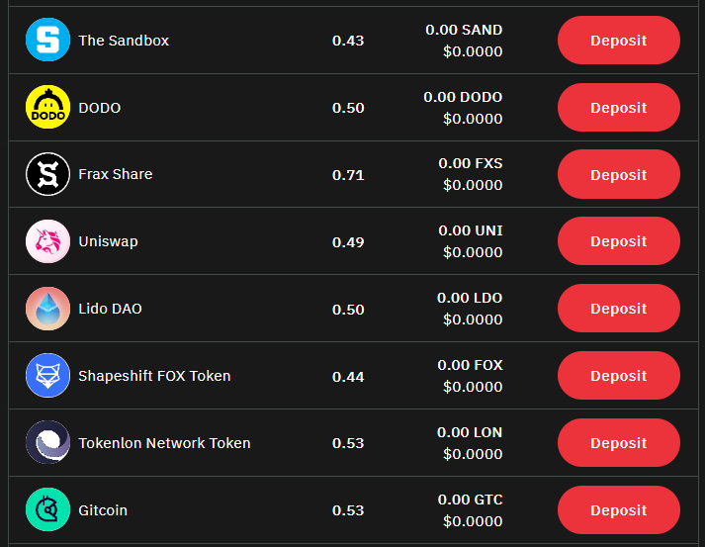This screenshot has width=705, height=547.
Task: Deposit Shapeshift FOX Token
Action: click(619, 376)
